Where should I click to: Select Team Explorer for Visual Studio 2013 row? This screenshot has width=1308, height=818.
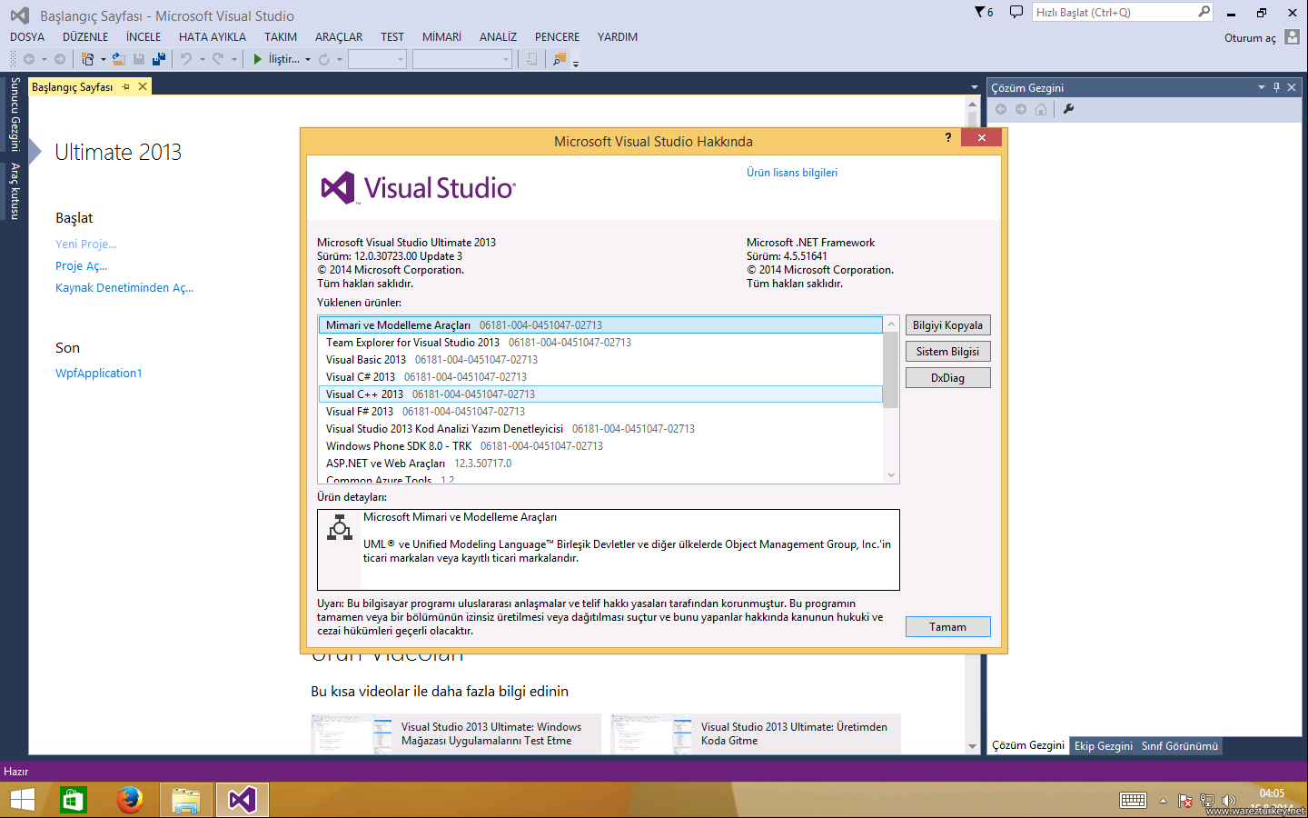point(599,343)
